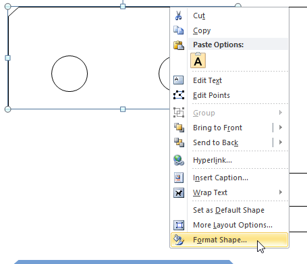Click the Hyperlink... menu entry
The width and height of the screenshot is (307, 264).
[x=229, y=160]
